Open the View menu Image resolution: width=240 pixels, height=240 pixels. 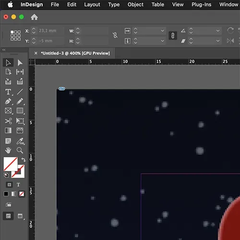tap(178, 4)
